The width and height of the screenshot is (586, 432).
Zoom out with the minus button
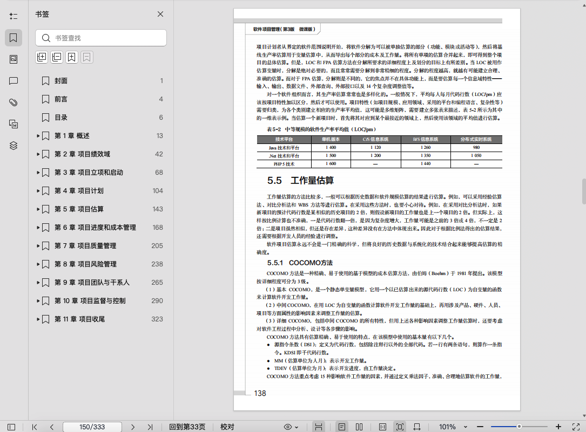tap(480, 427)
